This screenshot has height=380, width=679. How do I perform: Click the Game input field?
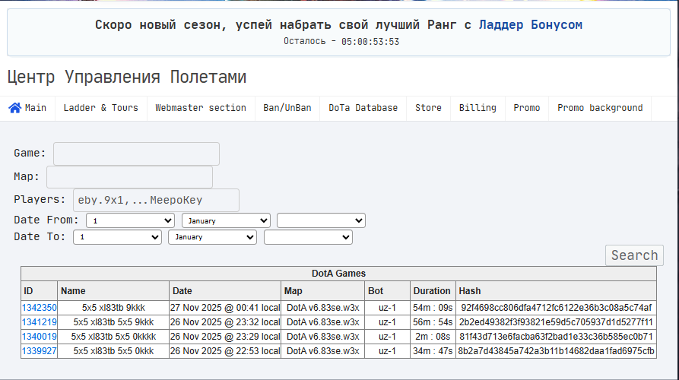point(136,154)
